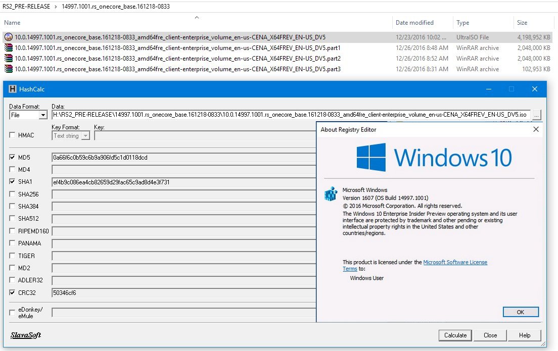Sort files by Date modified column
558x351 pixels.
pos(414,22)
